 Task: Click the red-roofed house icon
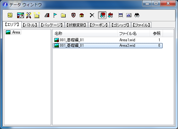82,15
